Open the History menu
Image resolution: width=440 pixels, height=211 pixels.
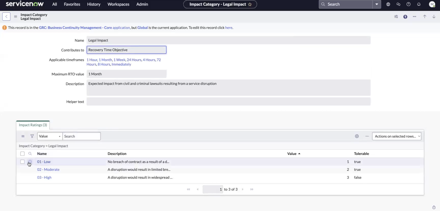click(x=94, y=4)
